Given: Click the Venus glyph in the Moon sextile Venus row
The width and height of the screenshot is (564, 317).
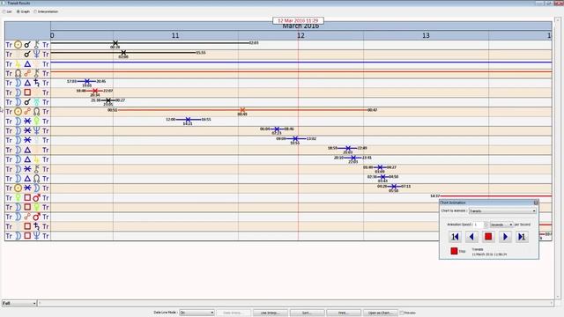Looking at the screenshot, I should point(36,122).
